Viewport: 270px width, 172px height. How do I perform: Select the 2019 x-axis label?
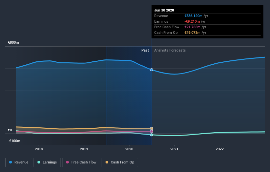click(84, 149)
